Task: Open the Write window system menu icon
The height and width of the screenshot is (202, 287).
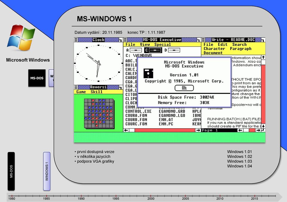Action: coord(203,40)
